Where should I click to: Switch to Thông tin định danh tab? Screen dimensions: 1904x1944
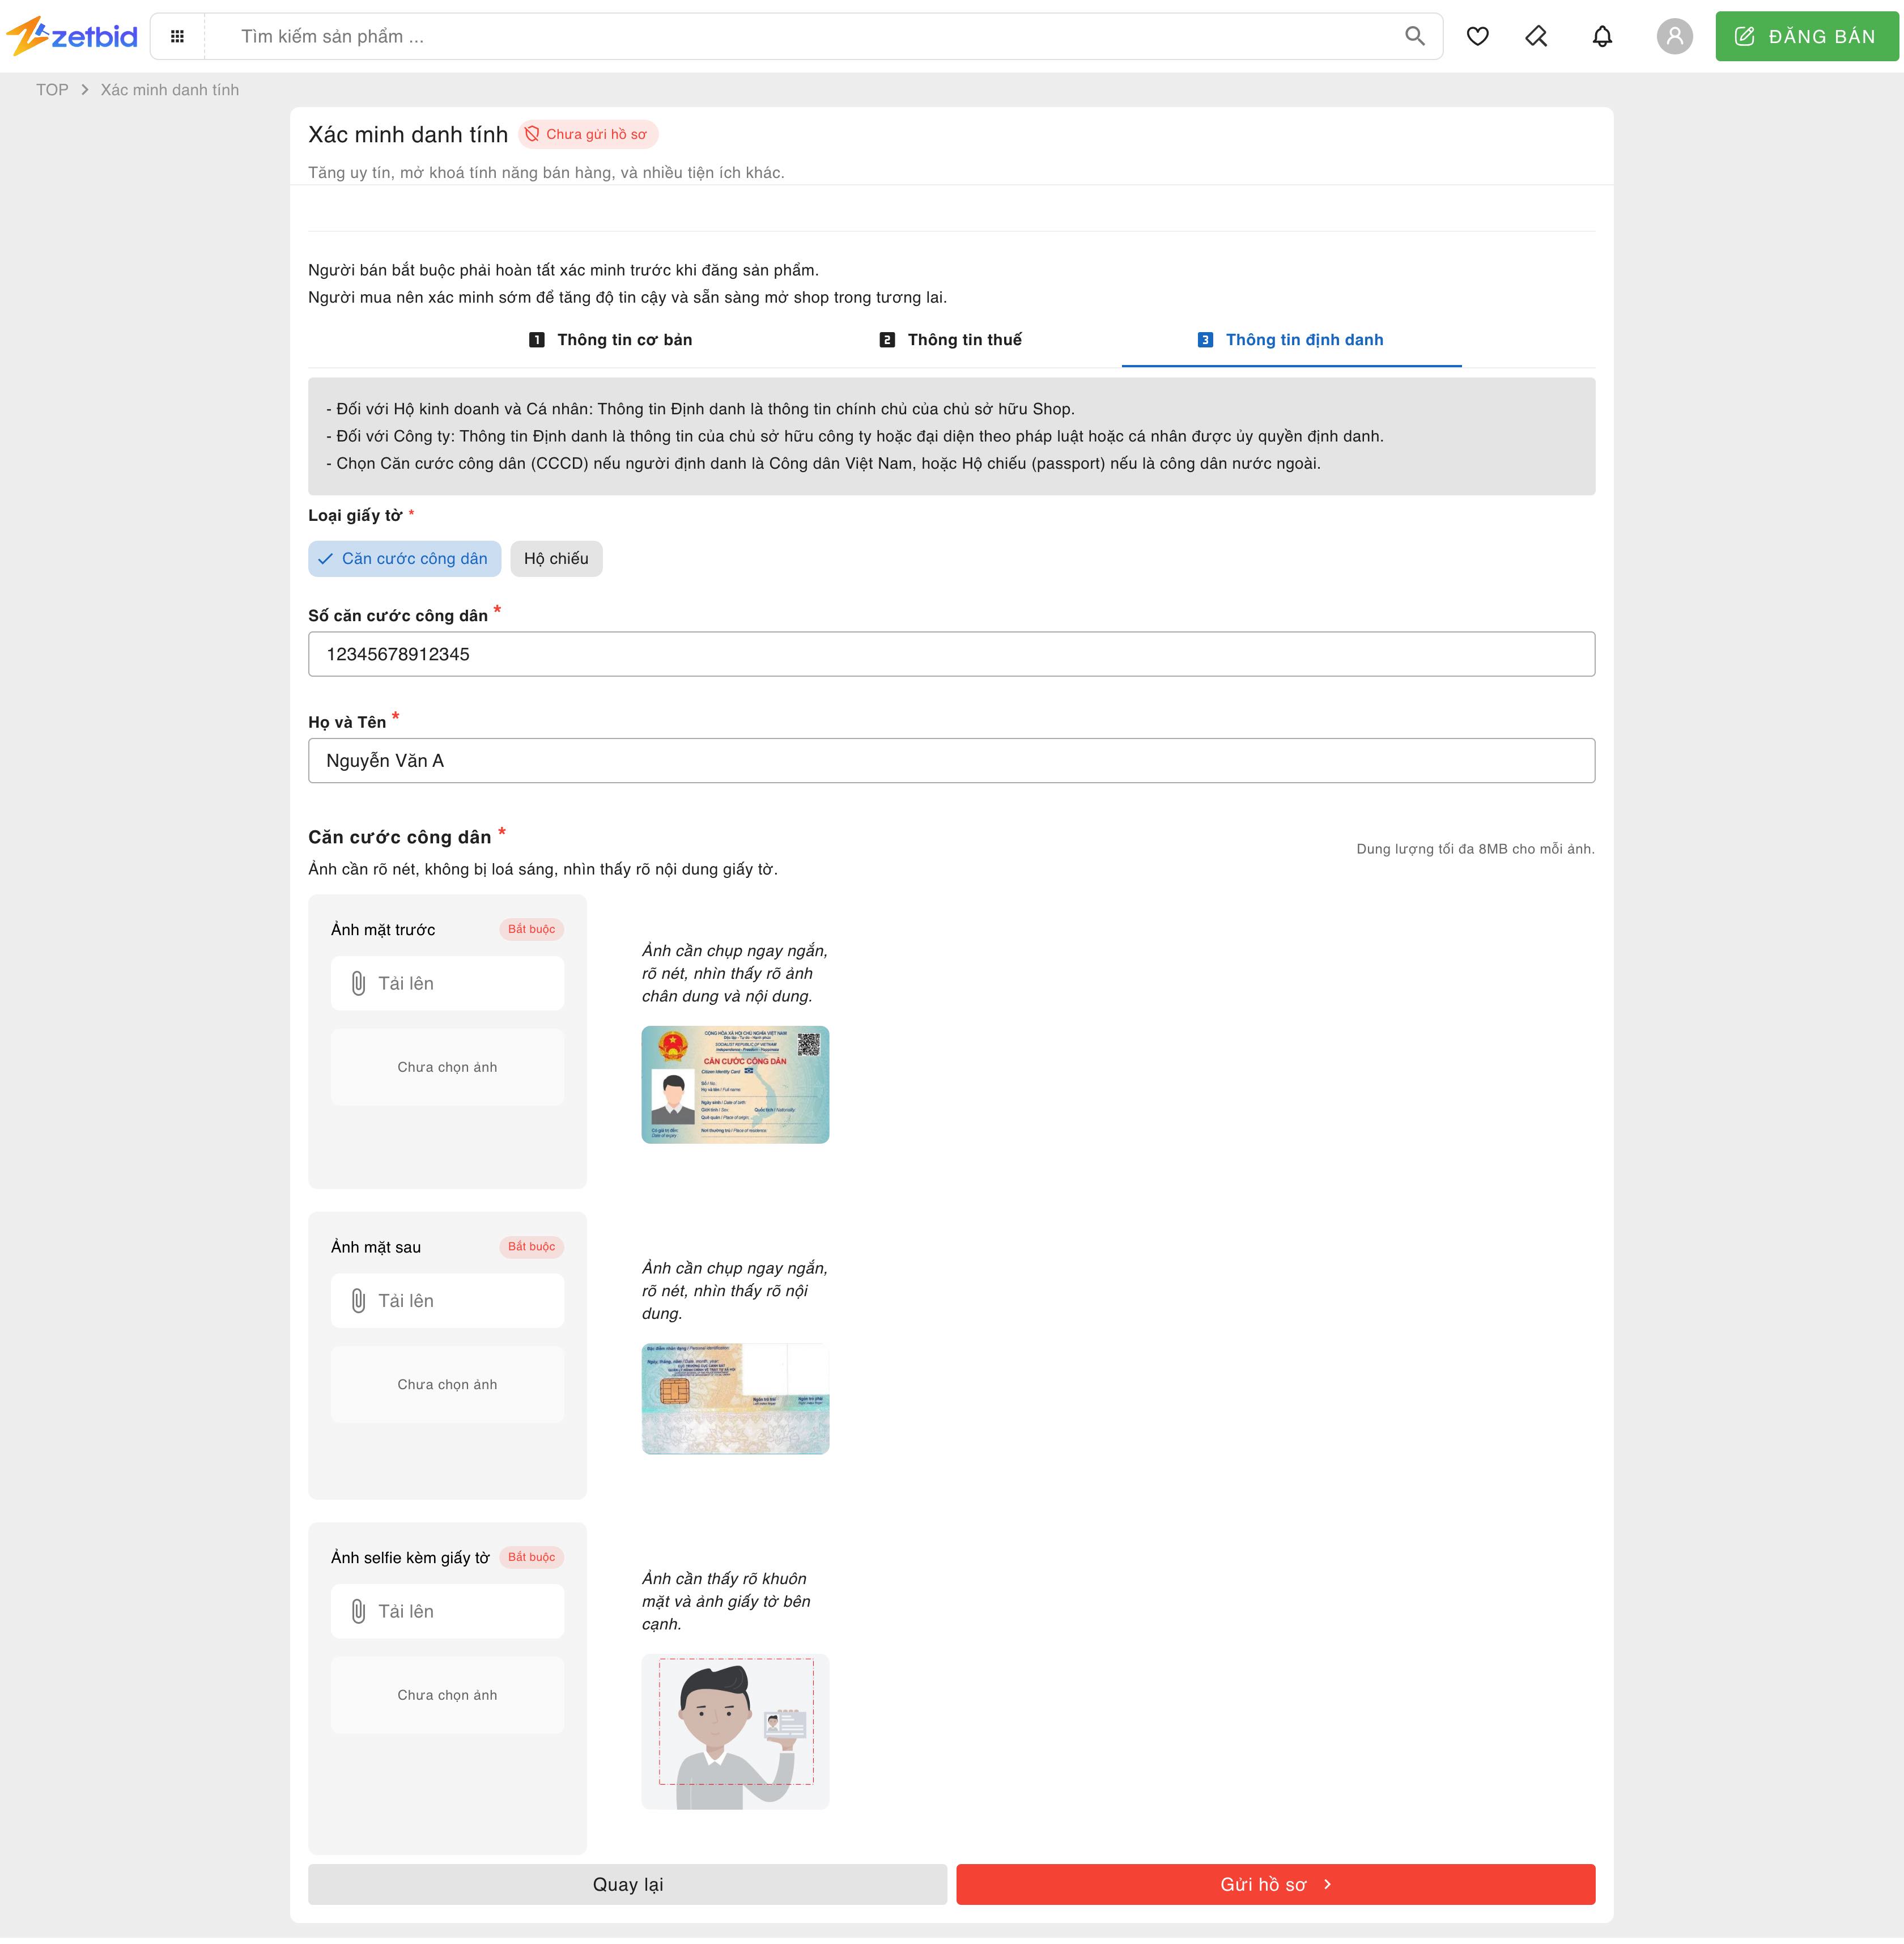[x=1291, y=340]
